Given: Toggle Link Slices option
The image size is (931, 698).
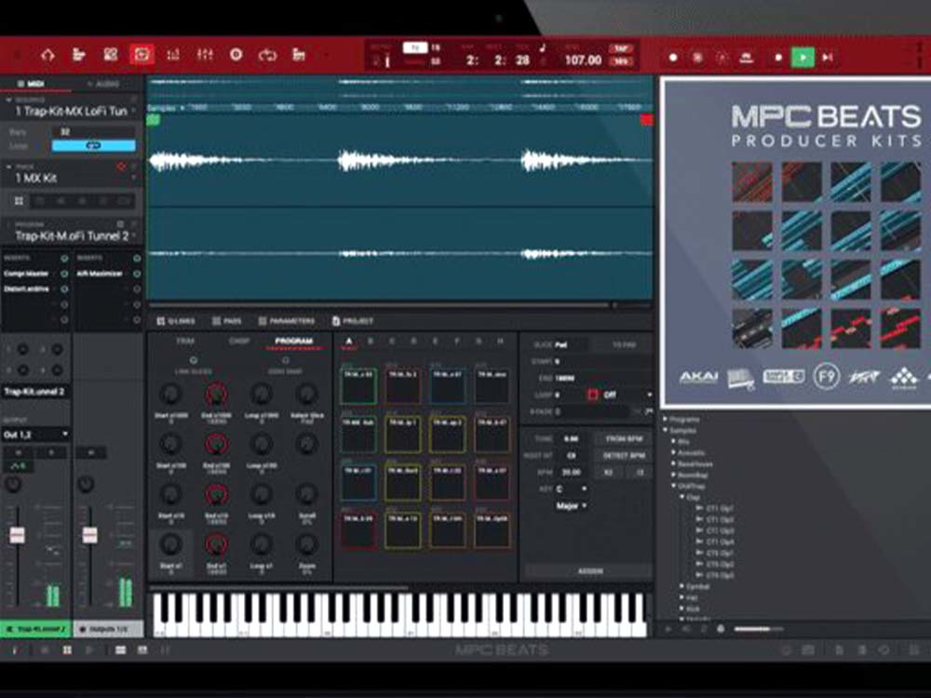Looking at the screenshot, I should (194, 360).
